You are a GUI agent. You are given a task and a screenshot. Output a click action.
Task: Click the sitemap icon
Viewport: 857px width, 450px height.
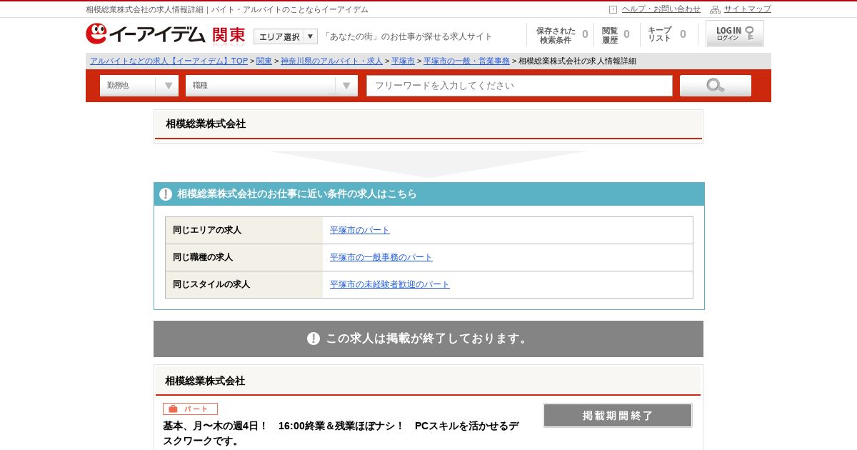715,9
